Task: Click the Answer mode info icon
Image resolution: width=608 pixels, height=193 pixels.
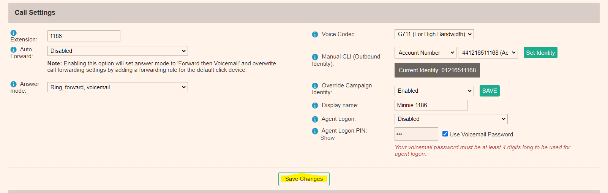Action: click(13, 84)
